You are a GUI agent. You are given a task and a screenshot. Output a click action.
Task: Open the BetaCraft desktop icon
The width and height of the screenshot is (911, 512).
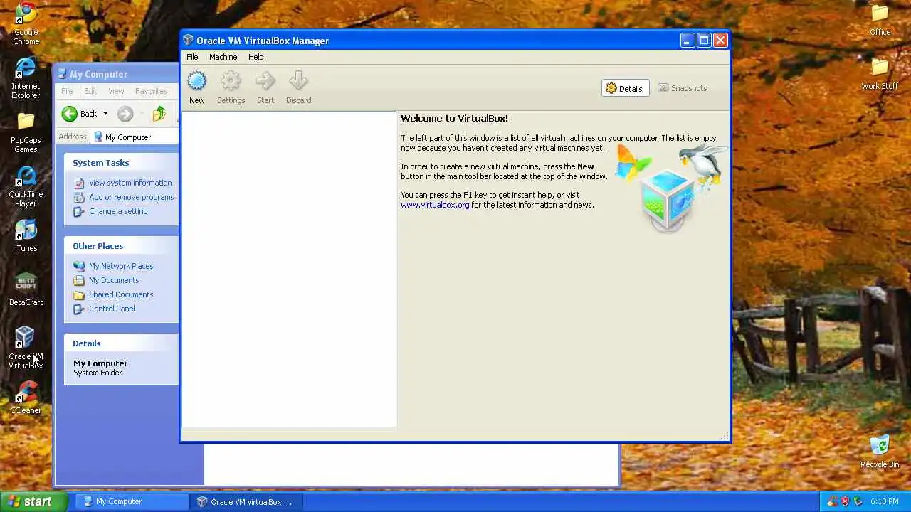coord(26,289)
